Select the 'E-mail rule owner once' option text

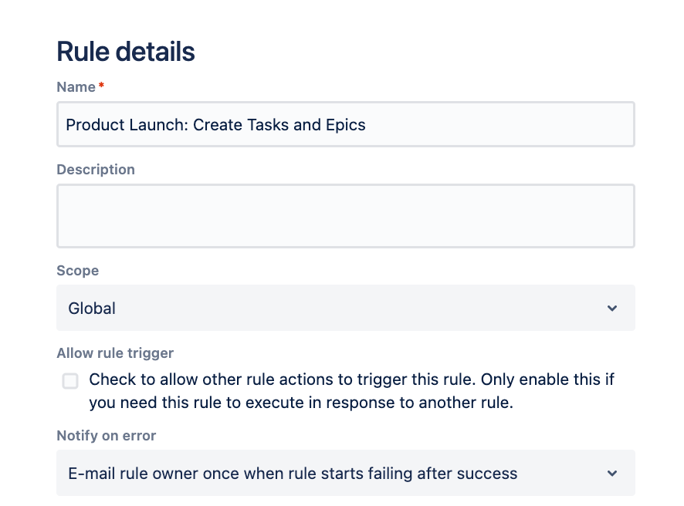coord(293,474)
